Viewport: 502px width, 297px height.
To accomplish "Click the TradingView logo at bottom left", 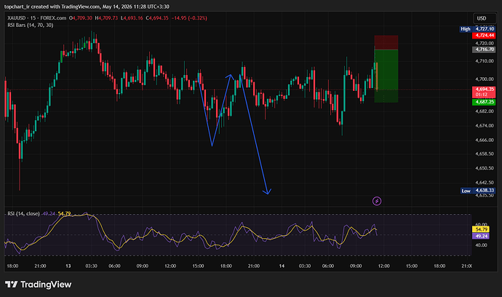I will (38, 284).
